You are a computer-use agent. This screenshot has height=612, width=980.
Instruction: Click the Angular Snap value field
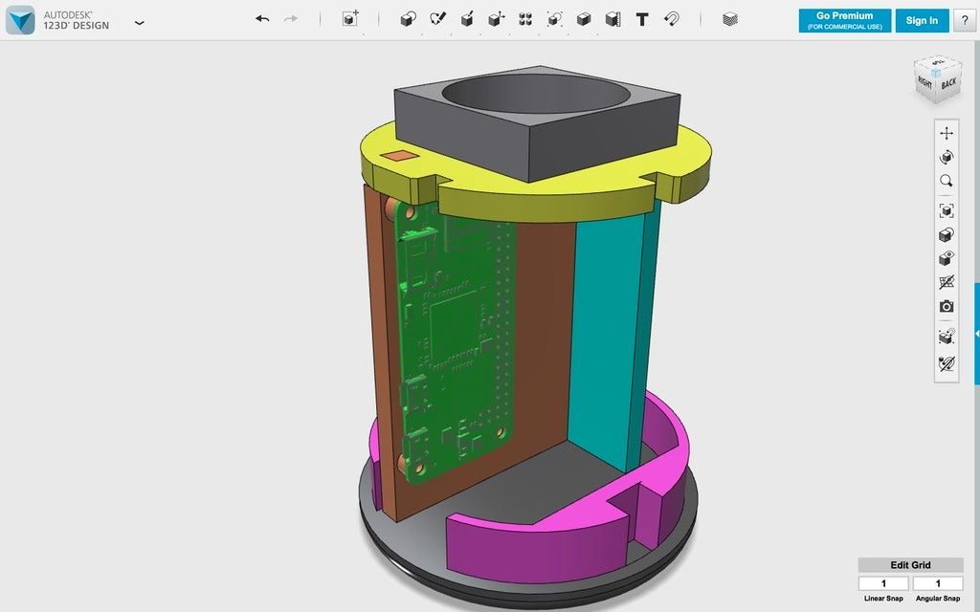point(938,583)
